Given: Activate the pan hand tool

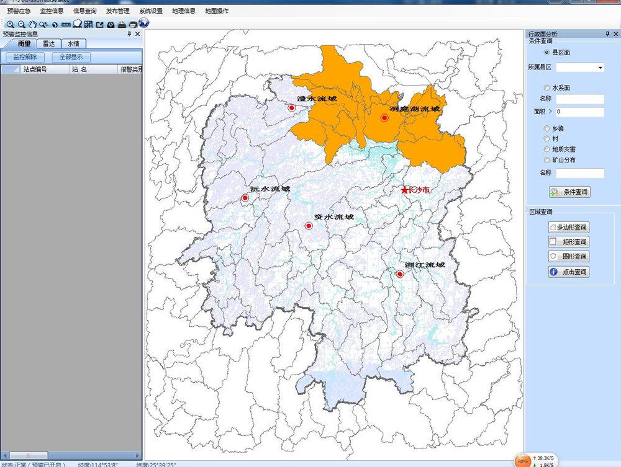Looking at the screenshot, I should pos(32,24).
